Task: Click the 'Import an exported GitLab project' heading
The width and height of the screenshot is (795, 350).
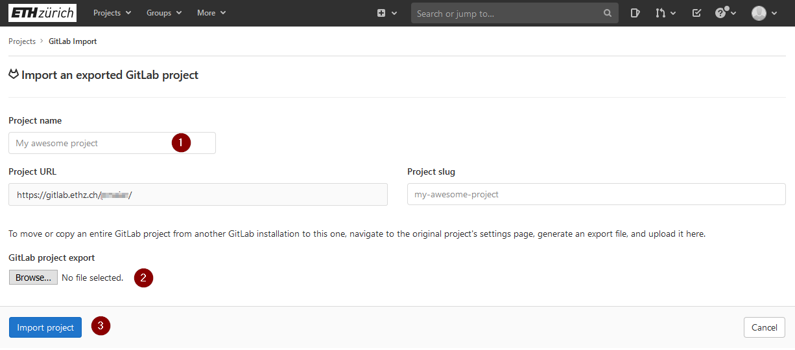Action: (x=110, y=75)
